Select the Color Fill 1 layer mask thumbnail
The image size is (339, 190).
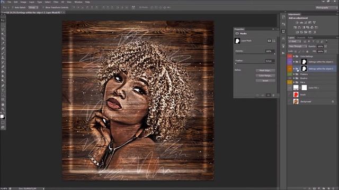click(304, 88)
